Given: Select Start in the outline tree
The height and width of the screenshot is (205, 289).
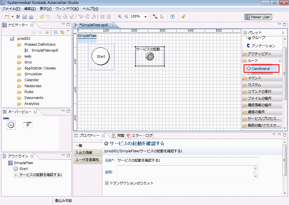Looking at the screenshot, I should pyautogui.click(x=24, y=169).
